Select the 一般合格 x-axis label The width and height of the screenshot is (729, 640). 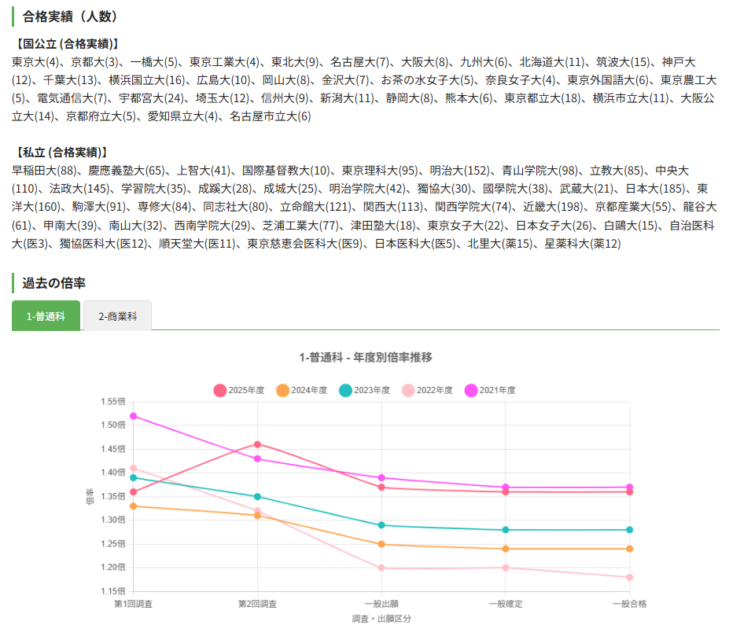[x=630, y=604]
